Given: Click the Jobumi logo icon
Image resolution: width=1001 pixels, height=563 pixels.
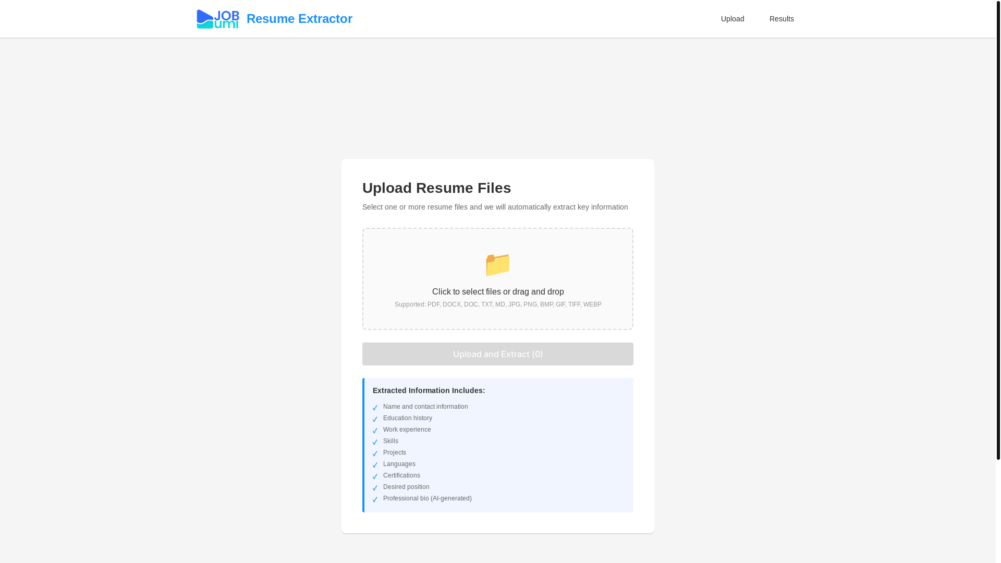Looking at the screenshot, I should (x=218, y=19).
